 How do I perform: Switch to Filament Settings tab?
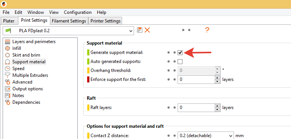69,21
